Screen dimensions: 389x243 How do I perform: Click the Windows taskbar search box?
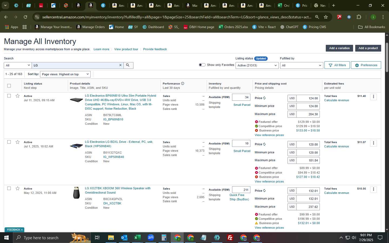[51, 238]
